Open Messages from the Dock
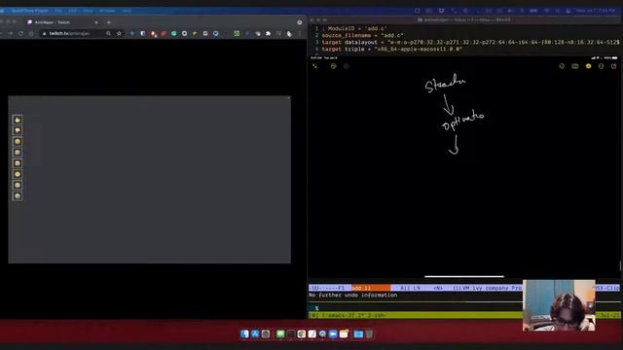This screenshot has width=623, height=350. tap(280, 334)
